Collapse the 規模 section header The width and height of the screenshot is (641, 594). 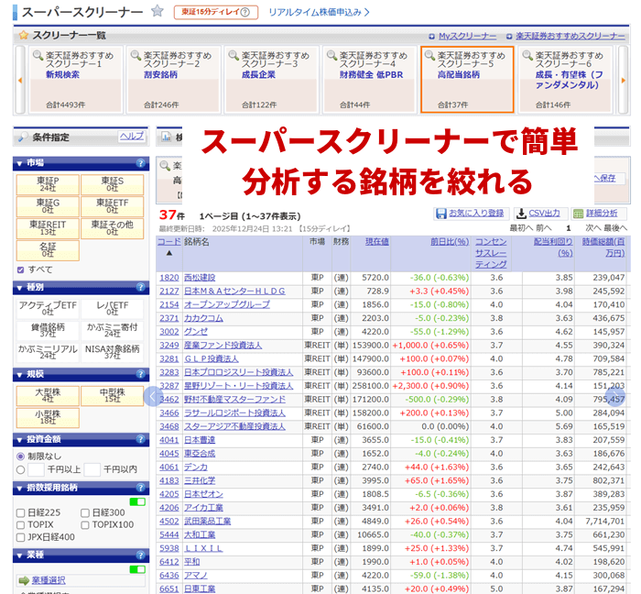[x=81, y=374]
